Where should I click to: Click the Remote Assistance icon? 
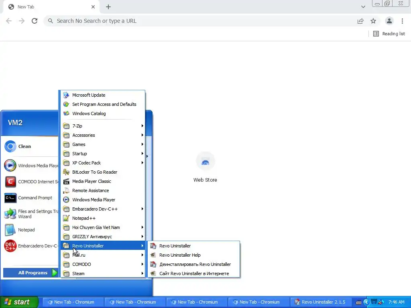click(66, 190)
